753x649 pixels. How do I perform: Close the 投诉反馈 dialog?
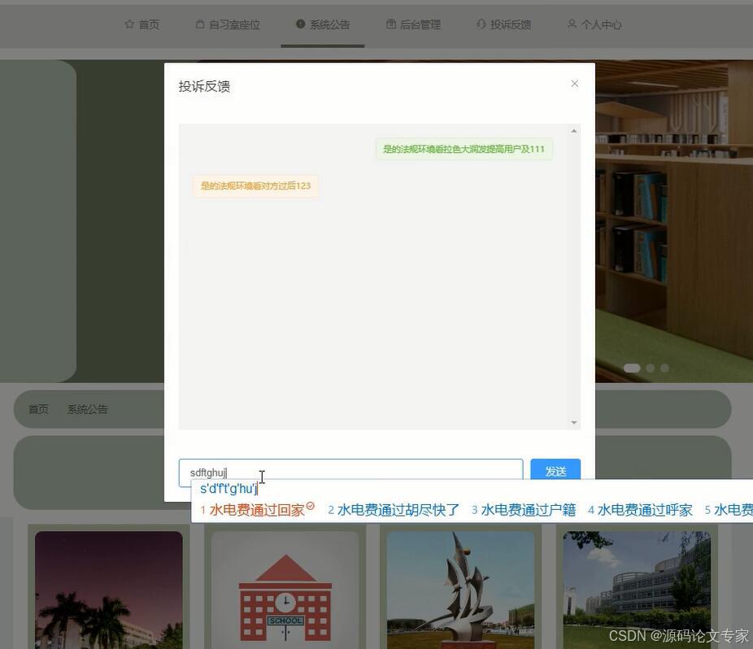[575, 84]
